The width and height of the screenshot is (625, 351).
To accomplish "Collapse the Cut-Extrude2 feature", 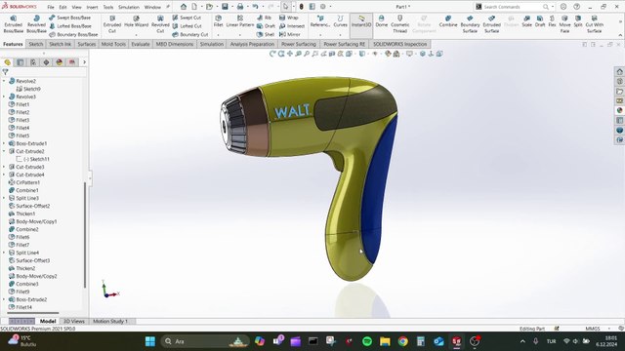I will 4,151.
